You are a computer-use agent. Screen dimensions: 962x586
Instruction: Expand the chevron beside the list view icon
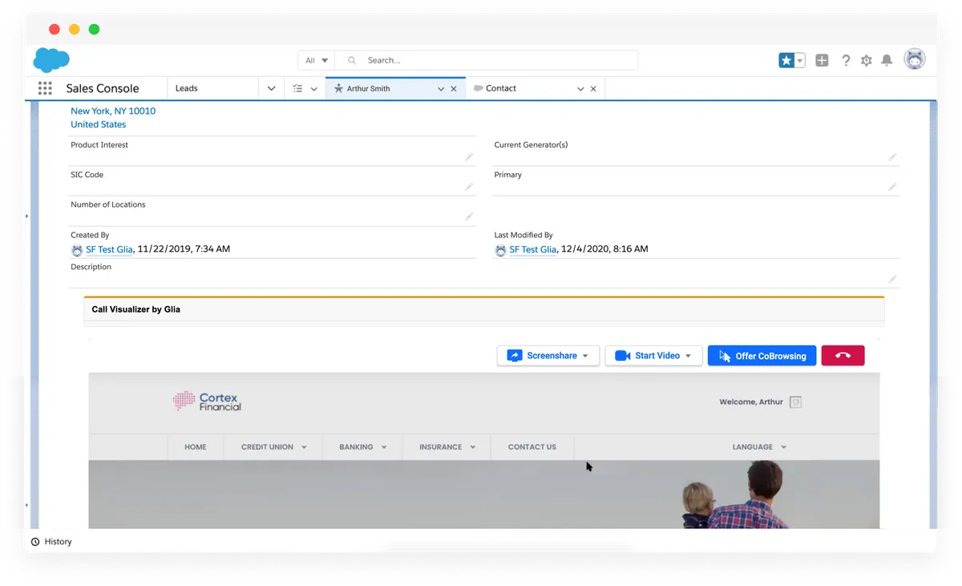314,89
